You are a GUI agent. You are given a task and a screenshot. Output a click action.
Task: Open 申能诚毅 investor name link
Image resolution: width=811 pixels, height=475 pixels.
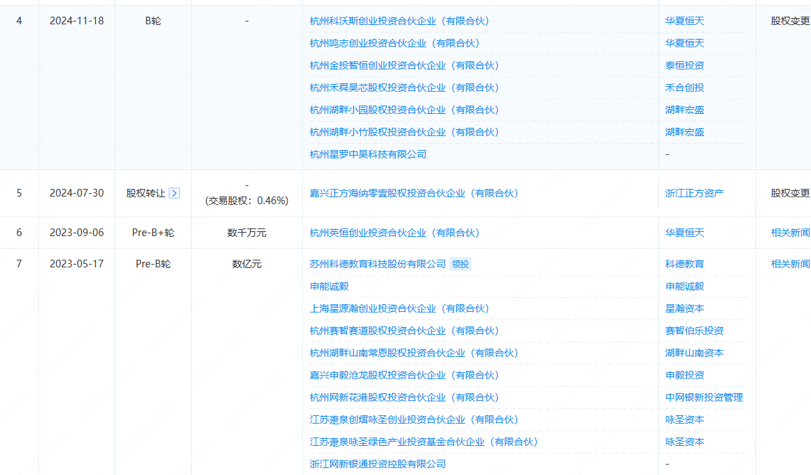(329, 286)
